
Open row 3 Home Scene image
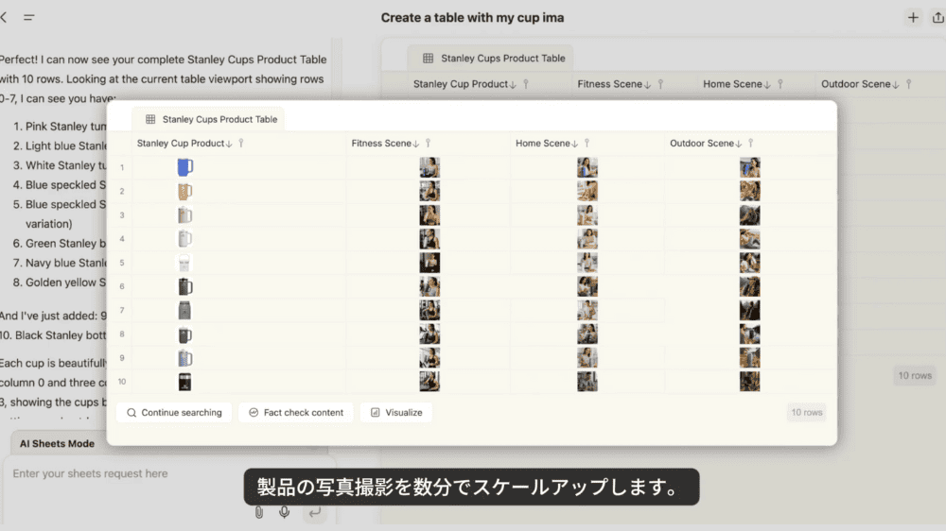587,214
